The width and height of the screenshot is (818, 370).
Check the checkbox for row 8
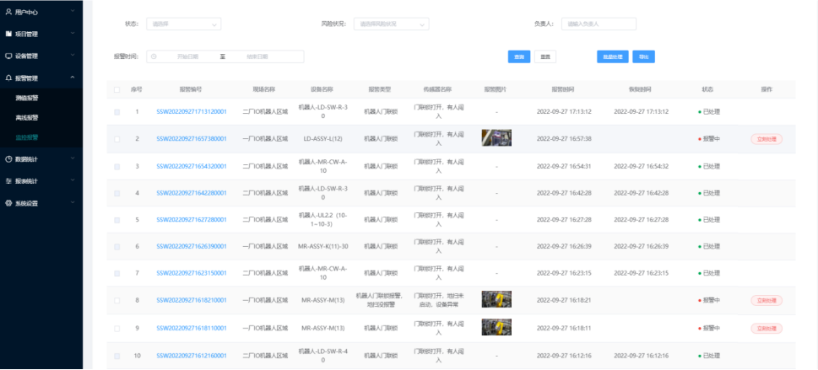(x=116, y=301)
